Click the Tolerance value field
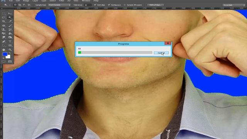The image size is (247, 139). tap(88, 5)
